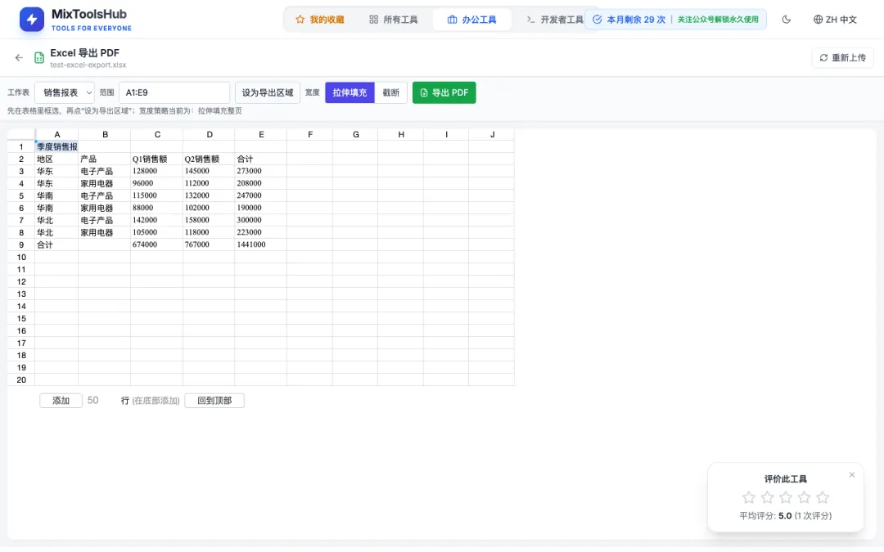
Task: Click the MixToolsHub lightning logo icon
Action: pyautogui.click(x=32, y=20)
